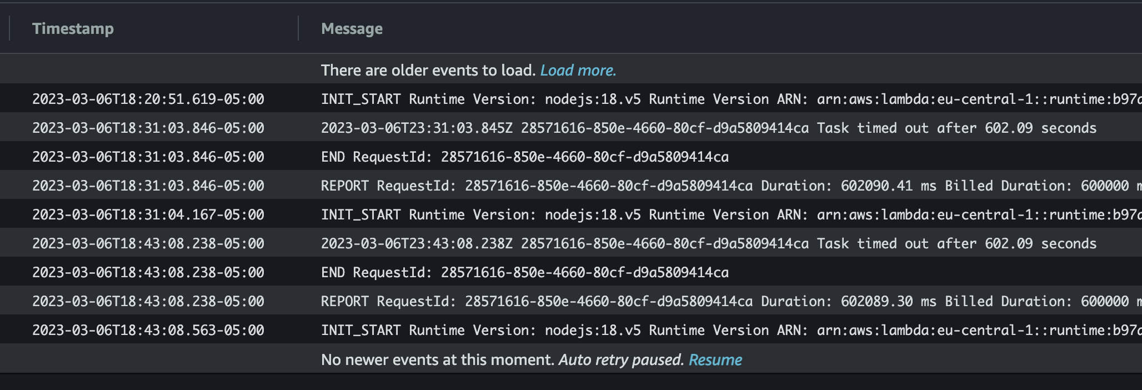Select the message showing 602.09 seconds timeout

pyautogui.click(x=667, y=128)
